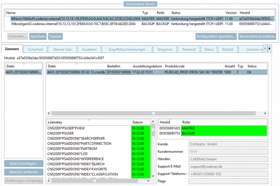Select license key CNS2009*PSADDONS*INDEX*FAVORITE

99,169
